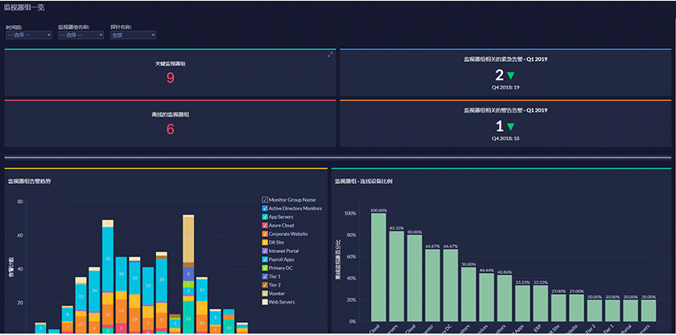Viewport: 676px width, 335px height.
Task: Open the 时间段 dropdown
Action: (29, 35)
